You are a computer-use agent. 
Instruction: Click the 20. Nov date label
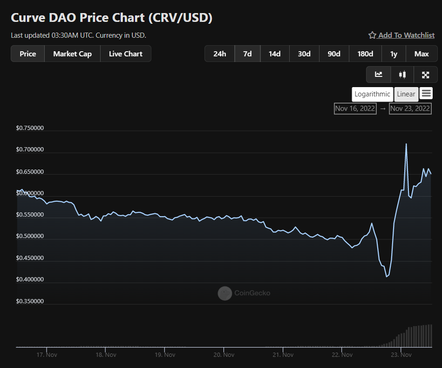point(224,355)
